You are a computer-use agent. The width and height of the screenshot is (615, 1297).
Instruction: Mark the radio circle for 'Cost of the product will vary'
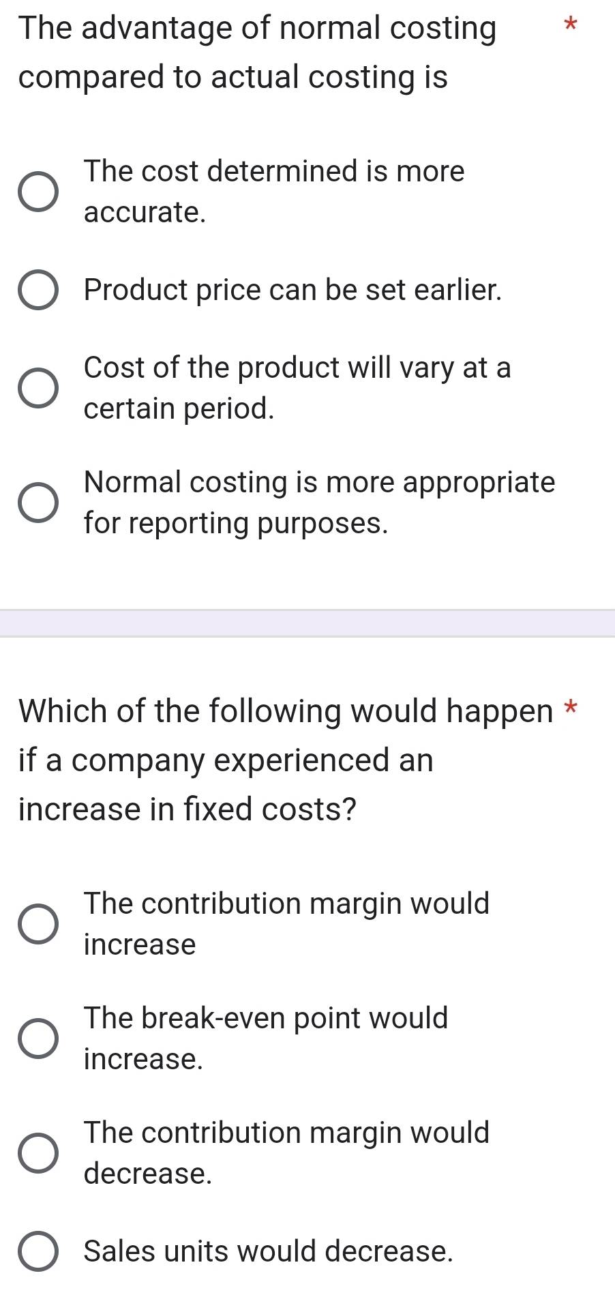38,388
